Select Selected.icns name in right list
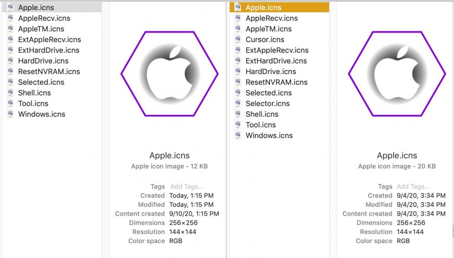The image size is (454, 258). pyautogui.click(x=269, y=93)
